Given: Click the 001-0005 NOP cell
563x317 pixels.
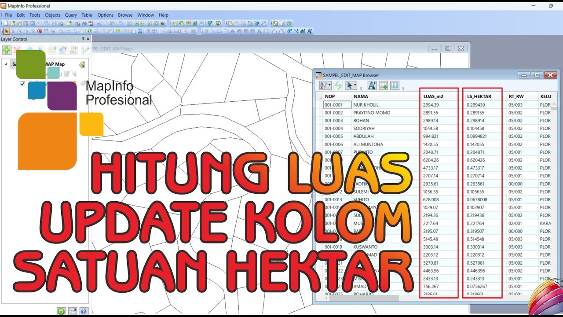Looking at the screenshot, I should (333, 136).
